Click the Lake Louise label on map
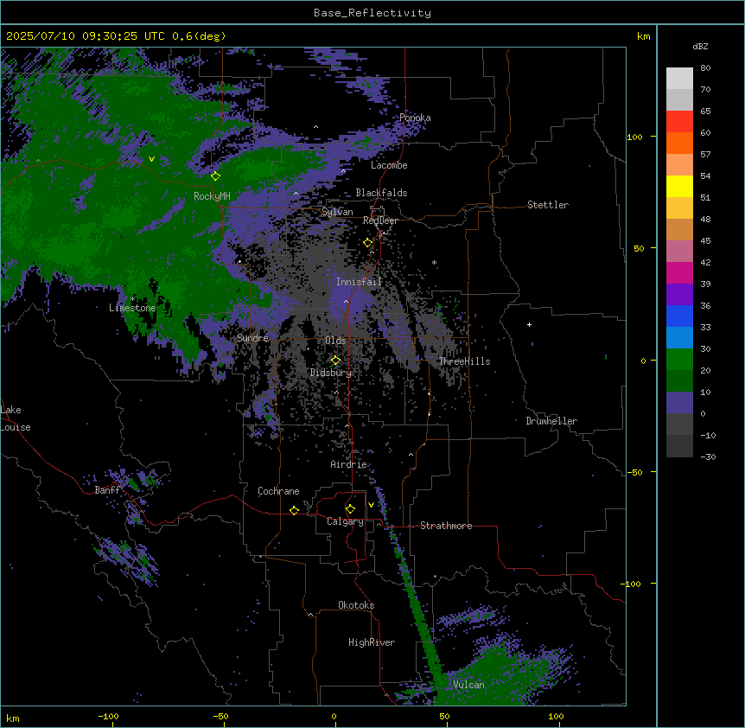The width and height of the screenshot is (745, 728). click(x=14, y=418)
